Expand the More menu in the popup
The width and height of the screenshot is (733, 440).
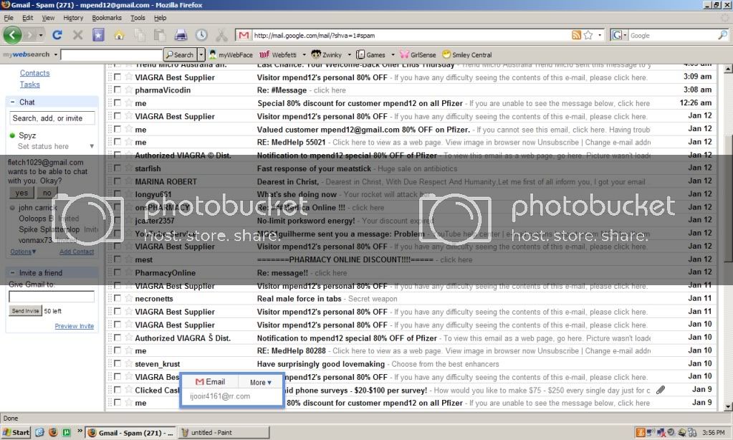(260, 383)
